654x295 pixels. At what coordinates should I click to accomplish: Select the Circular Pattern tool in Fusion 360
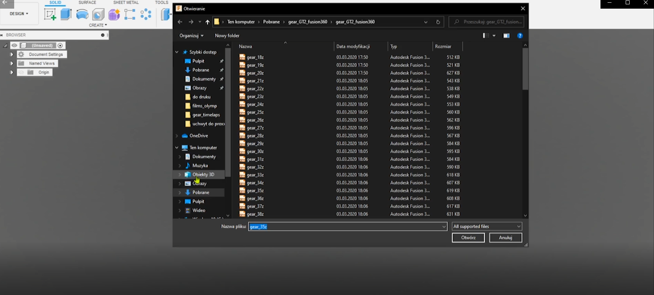[x=146, y=15]
